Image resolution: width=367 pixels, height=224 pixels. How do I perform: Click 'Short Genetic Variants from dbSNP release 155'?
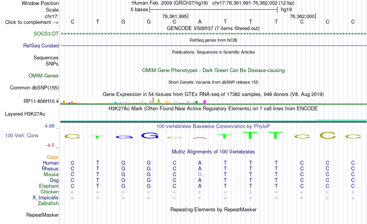pos(213,82)
